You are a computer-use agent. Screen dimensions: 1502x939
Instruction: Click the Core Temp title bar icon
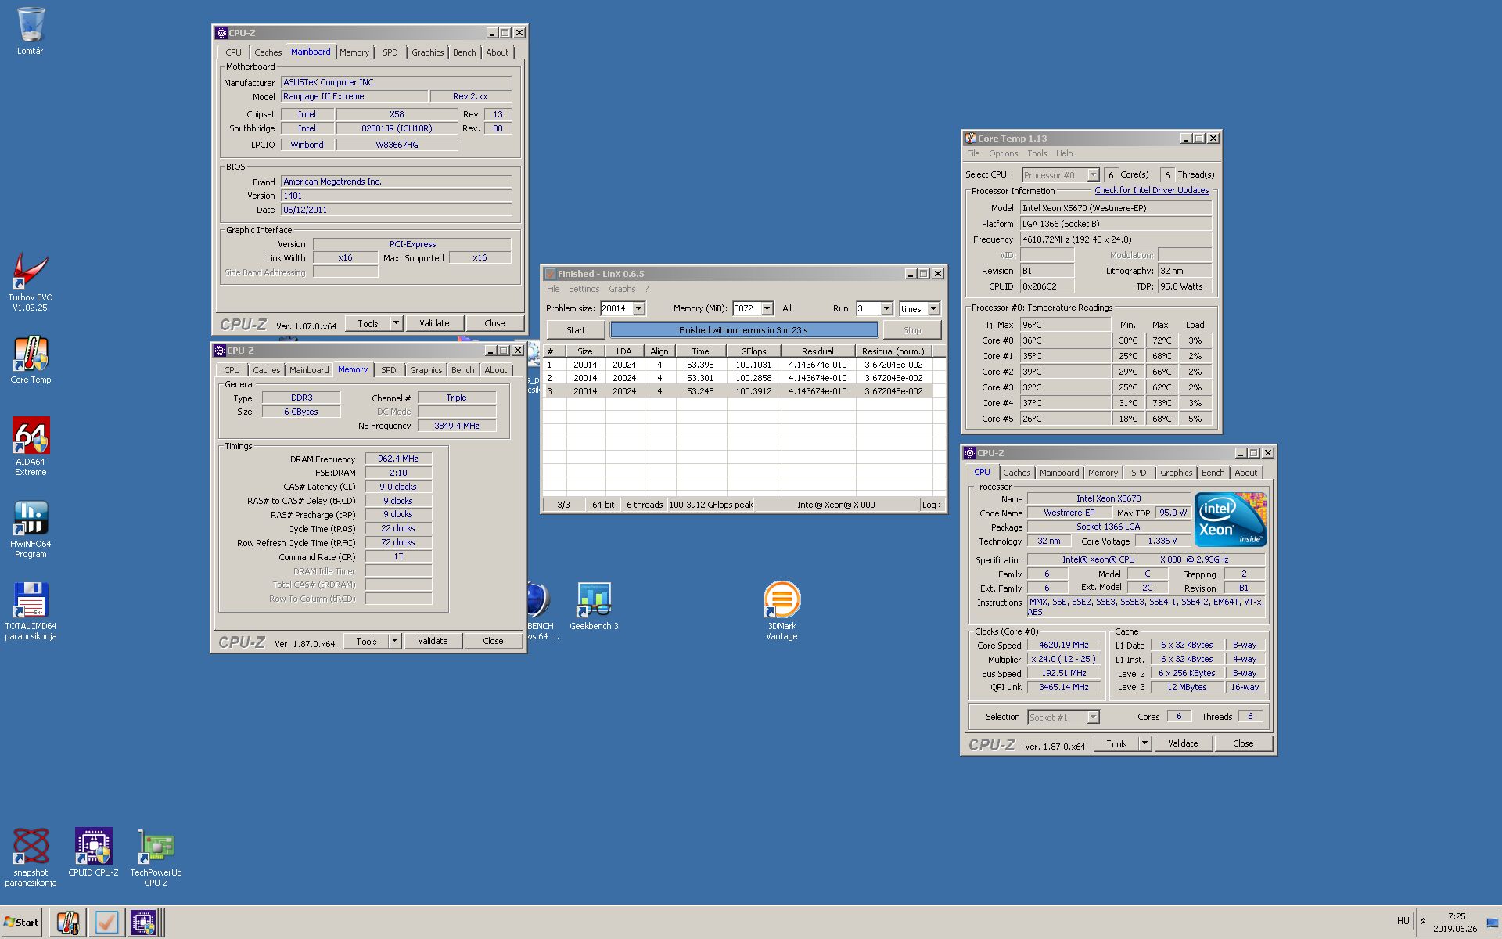tap(970, 139)
